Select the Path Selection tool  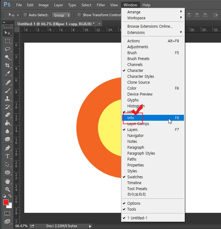click(x=7, y=164)
